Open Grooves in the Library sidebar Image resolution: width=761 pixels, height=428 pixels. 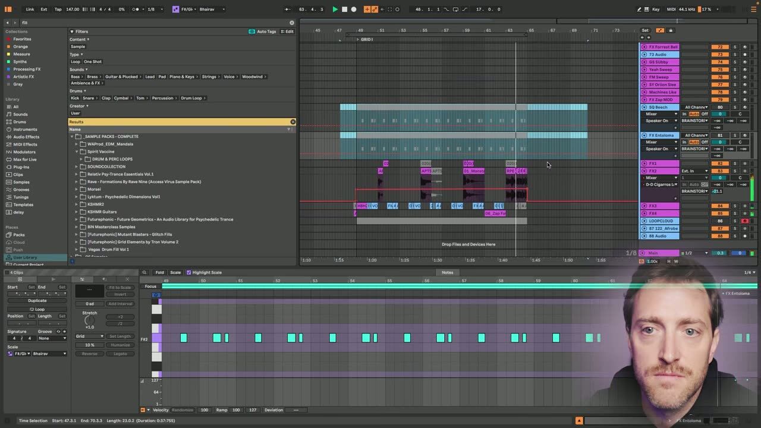pos(21,190)
